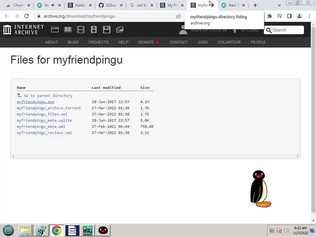The width and height of the screenshot is (316, 237).
Task: Click the page vertical scrollbar
Action: coord(313,120)
